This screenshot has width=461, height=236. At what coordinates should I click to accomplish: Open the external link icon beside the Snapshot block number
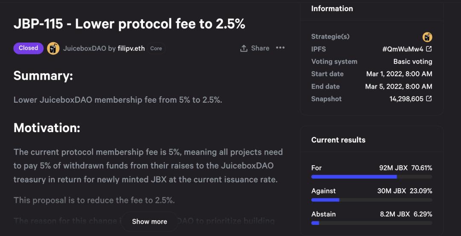(429, 99)
